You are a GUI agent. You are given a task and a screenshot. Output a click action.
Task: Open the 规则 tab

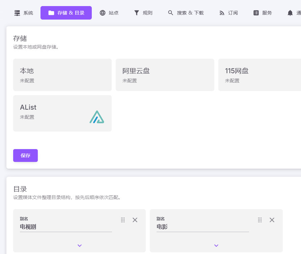(x=143, y=13)
